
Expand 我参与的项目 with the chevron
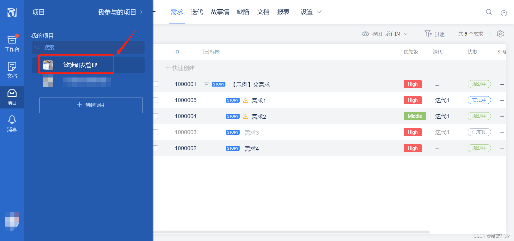pyautogui.click(x=141, y=12)
